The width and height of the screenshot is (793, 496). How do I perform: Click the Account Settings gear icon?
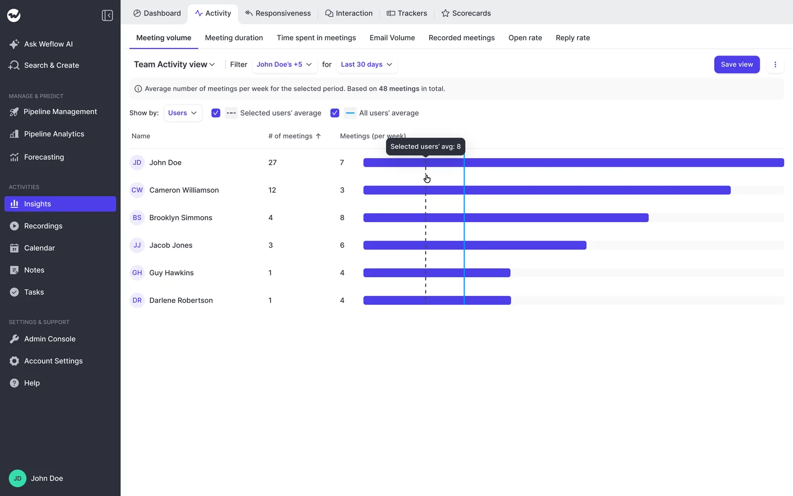tap(14, 361)
